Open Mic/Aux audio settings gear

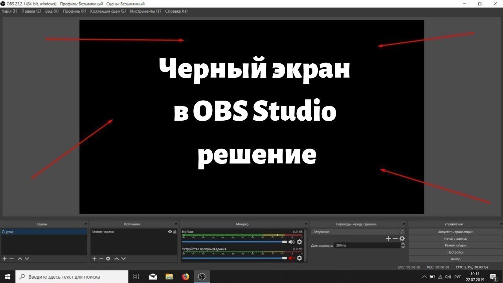point(299,242)
